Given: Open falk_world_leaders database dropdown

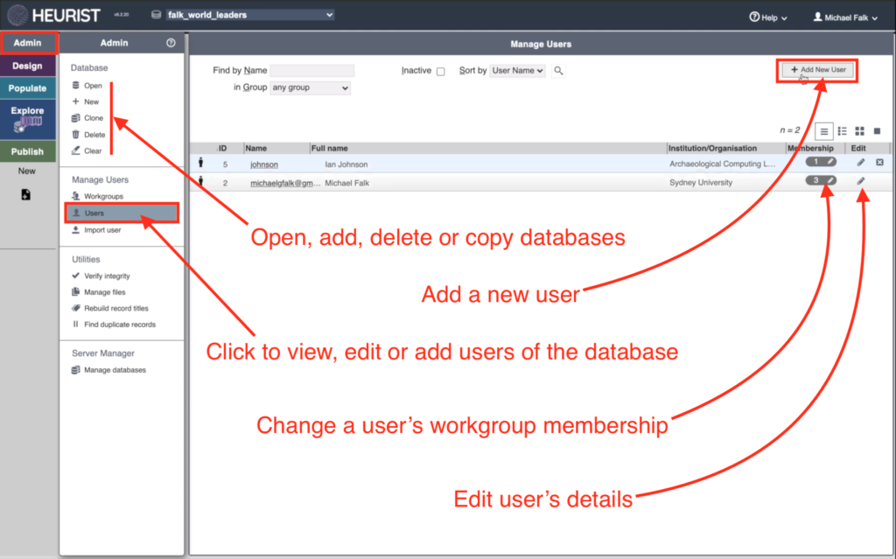Looking at the screenshot, I should point(249,15).
